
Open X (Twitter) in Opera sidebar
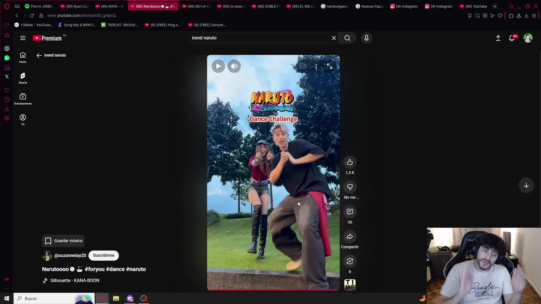tap(7, 76)
